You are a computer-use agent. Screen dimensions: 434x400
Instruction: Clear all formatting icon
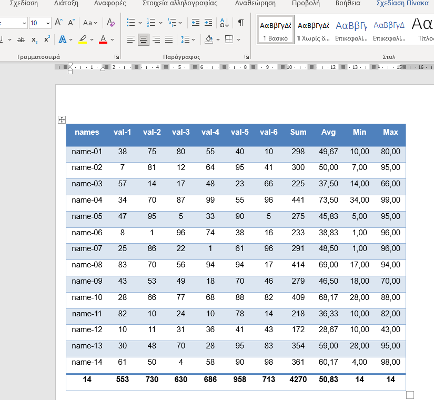(x=110, y=23)
